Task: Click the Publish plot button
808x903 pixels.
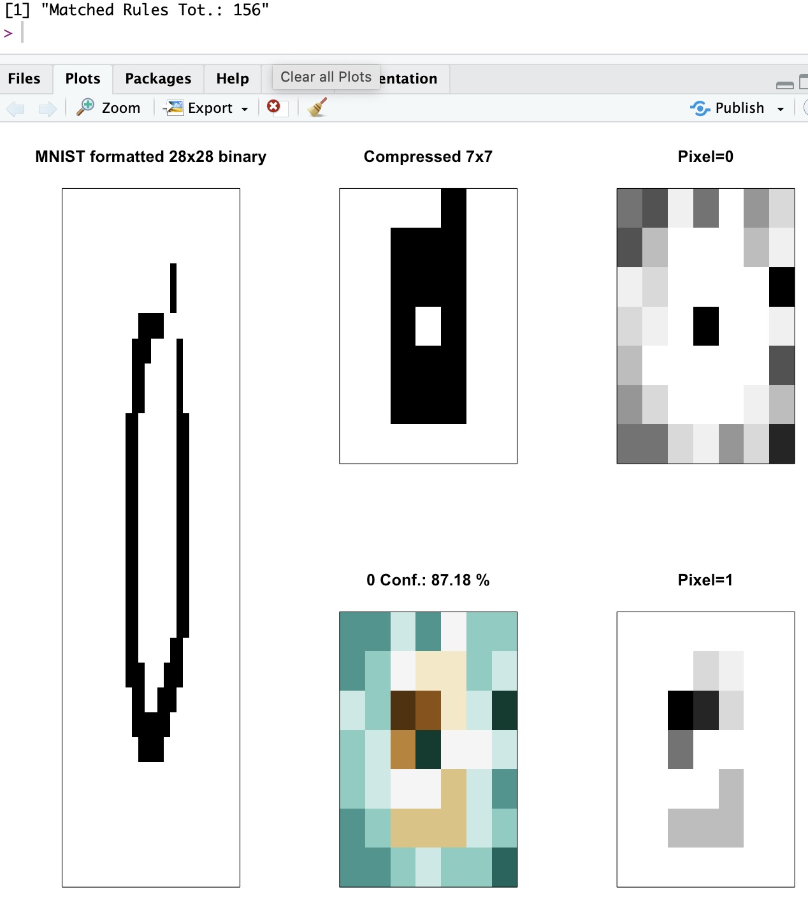Action: pos(727,108)
